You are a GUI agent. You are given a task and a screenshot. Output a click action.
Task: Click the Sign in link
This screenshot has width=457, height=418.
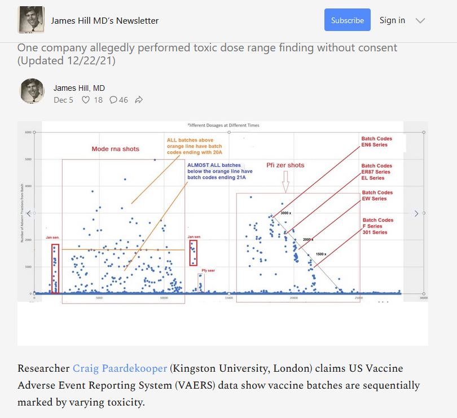tap(392, 20)
